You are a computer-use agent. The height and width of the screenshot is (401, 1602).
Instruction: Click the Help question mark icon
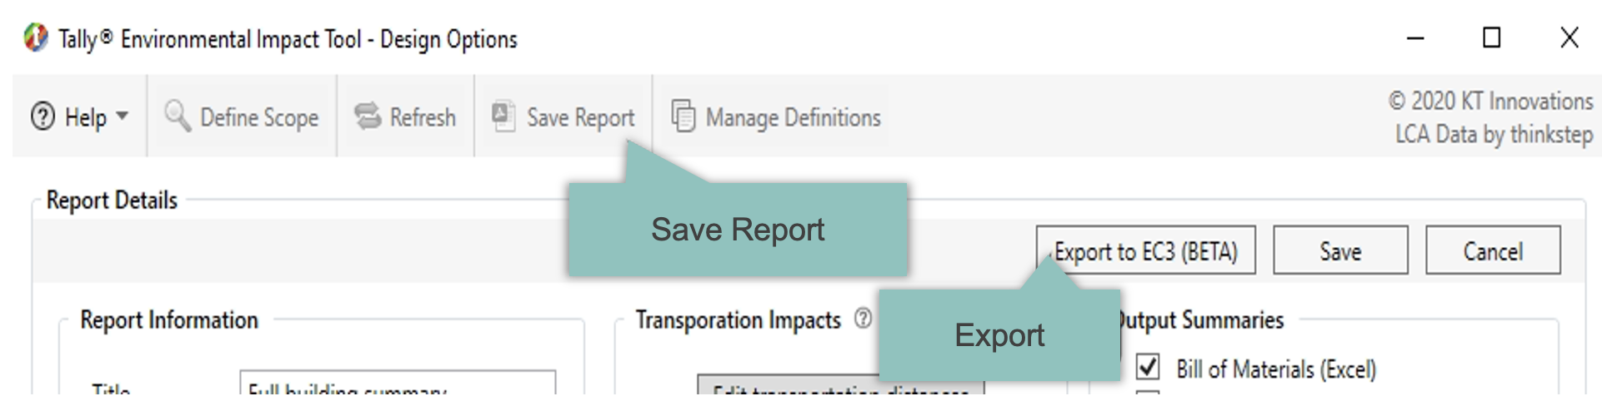click(x=43, y=116)
